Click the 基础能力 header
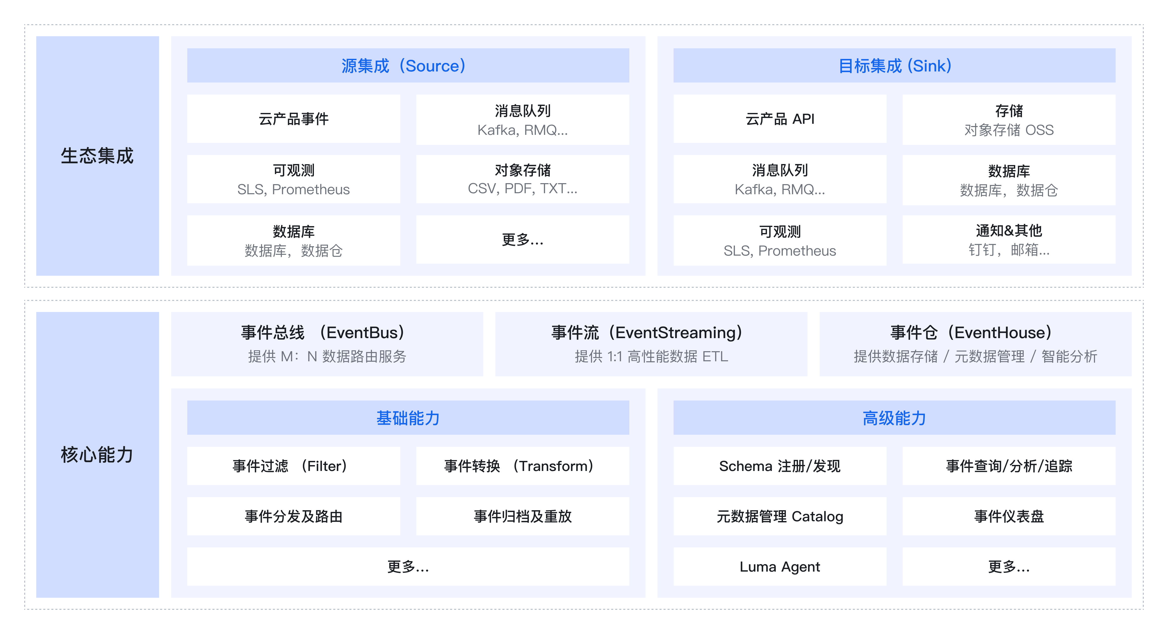 tap(408, 418)
